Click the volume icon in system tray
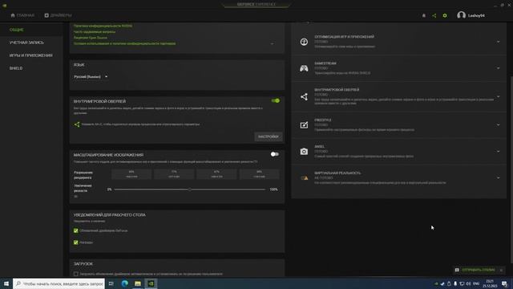Image resolution: width=513 pixels, height=289 pixels. (x=468, y=283)
